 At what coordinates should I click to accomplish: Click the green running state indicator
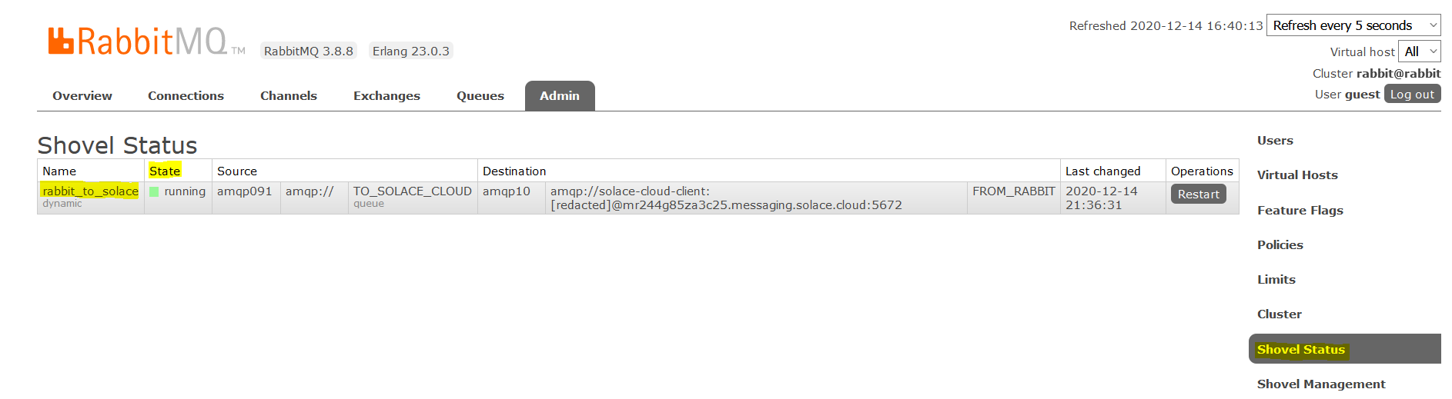tap(154, 191)
